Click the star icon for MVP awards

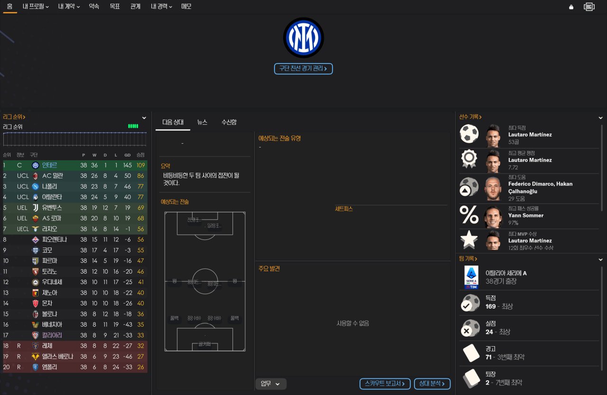tap(469, 240)
